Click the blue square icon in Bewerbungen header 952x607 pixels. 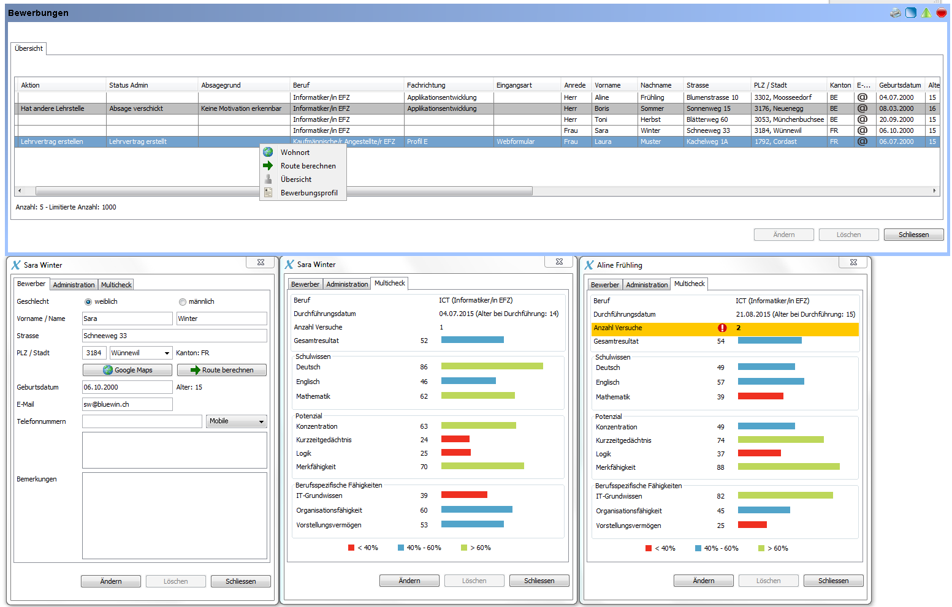(911, 13)
